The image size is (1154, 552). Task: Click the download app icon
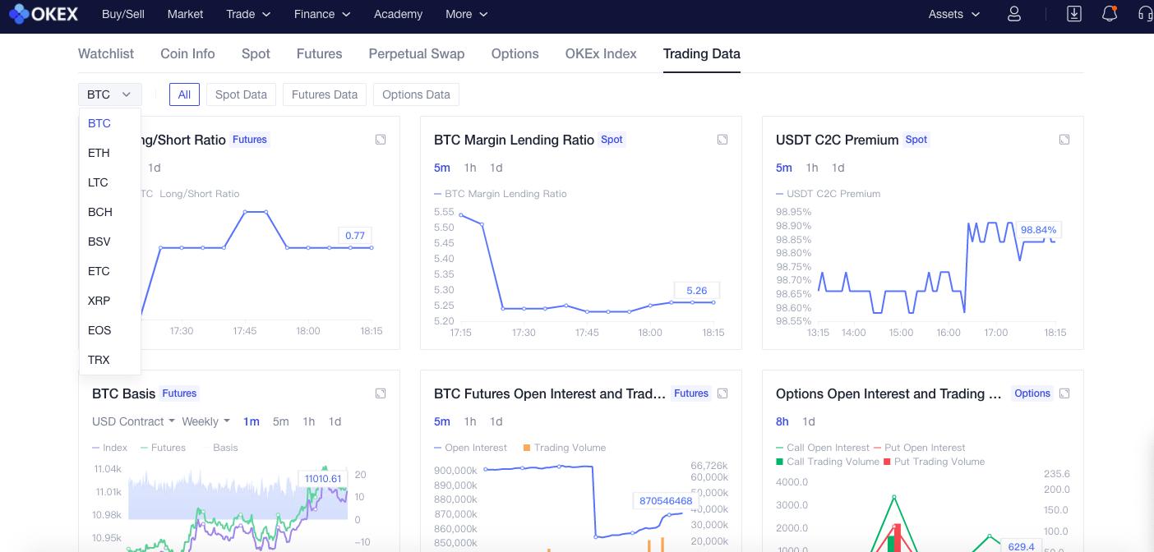point(1073,14)
